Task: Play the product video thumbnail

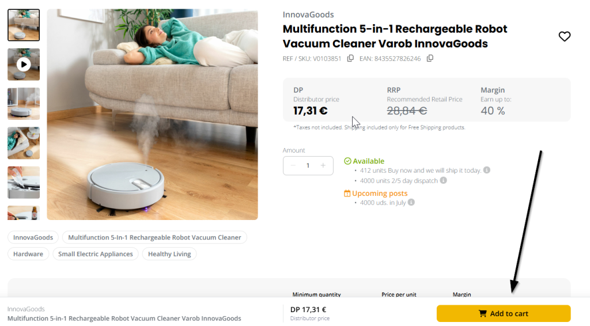Action: tap(24, 64)
